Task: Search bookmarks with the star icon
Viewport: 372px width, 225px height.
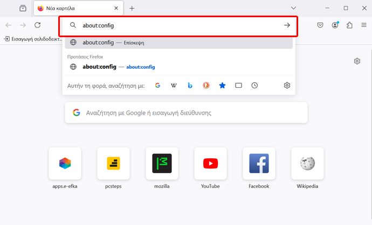Action: click(222, 85)
